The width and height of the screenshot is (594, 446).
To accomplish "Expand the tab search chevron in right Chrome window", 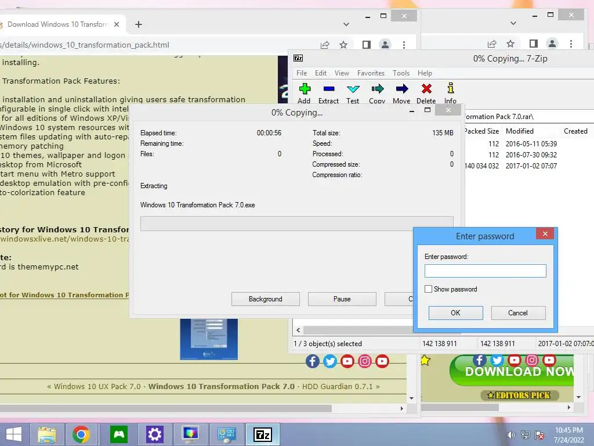I will (x=513, y=23).
